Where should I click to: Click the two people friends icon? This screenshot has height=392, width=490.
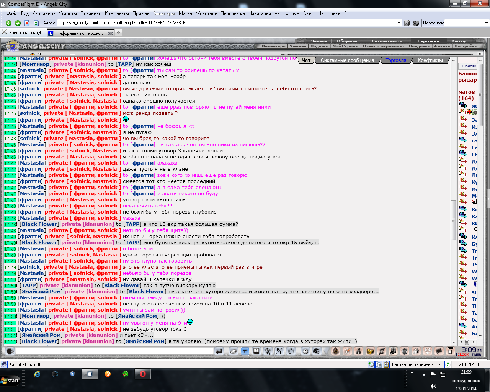(x=416, y=351)
